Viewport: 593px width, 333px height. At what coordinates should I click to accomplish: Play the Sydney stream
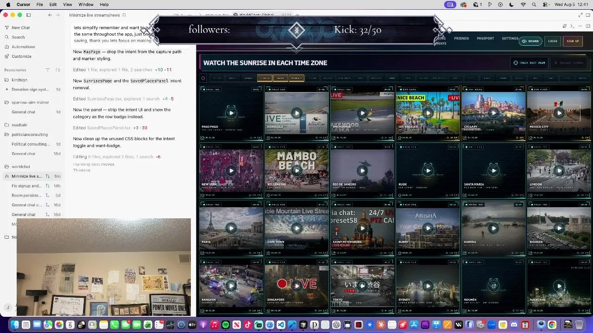pos(428,286)
